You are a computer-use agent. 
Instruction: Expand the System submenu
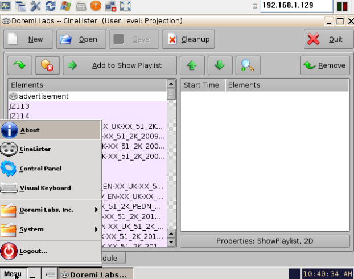click(x=50, y=229)
